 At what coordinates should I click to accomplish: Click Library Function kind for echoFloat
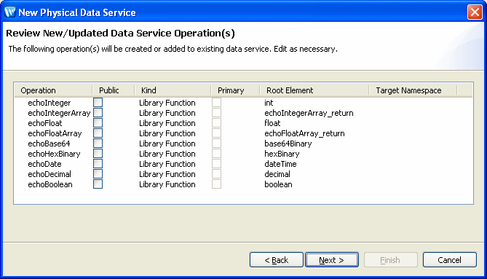pyautogui.click(x=167, y=123)
